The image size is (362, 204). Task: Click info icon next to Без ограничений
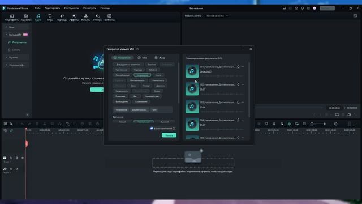pos(174,129)
